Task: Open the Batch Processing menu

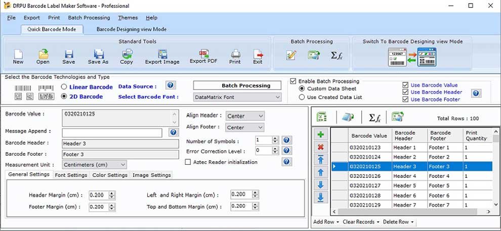Action: coord(89,18)
